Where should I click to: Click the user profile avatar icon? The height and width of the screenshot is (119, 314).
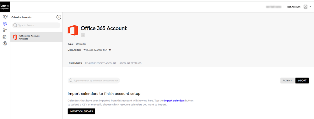point(306,7)
